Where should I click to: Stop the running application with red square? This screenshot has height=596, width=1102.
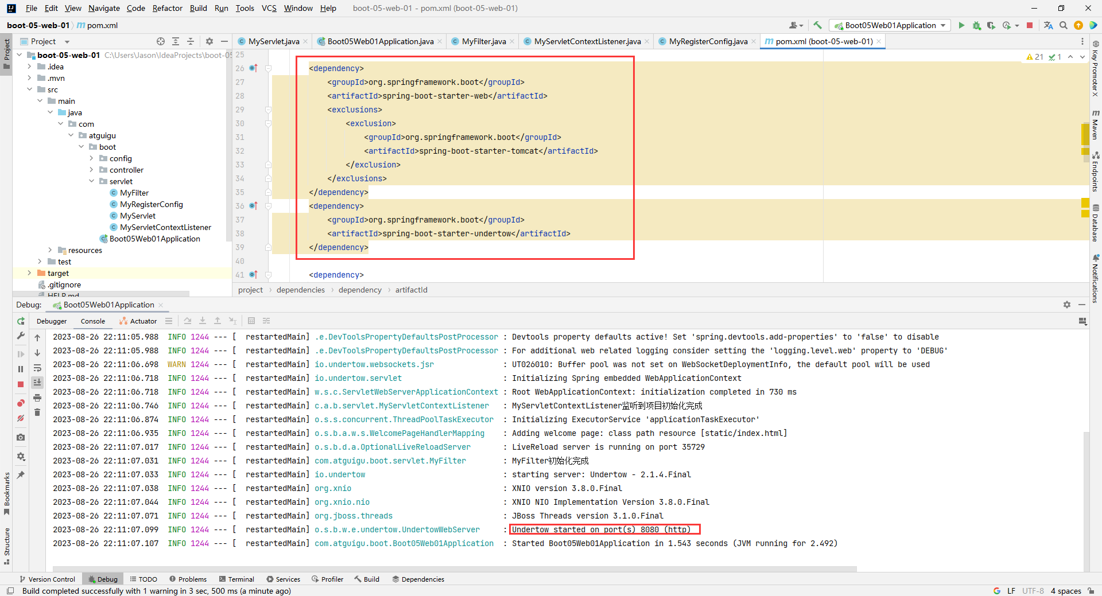pos(1030,25)
